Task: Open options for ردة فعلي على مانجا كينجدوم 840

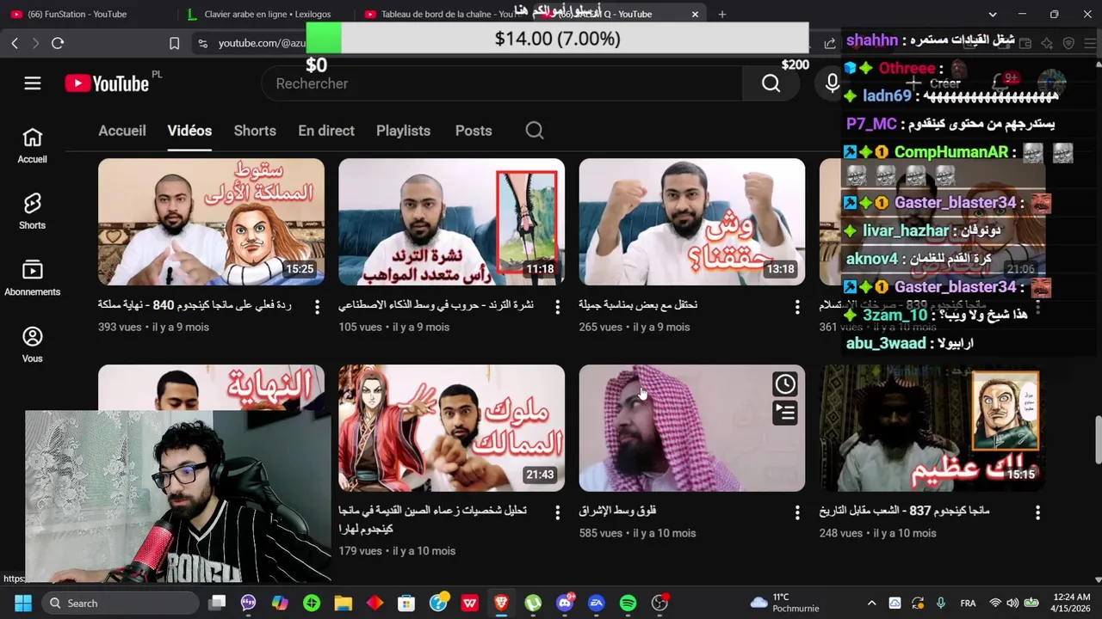Action: 317,306
